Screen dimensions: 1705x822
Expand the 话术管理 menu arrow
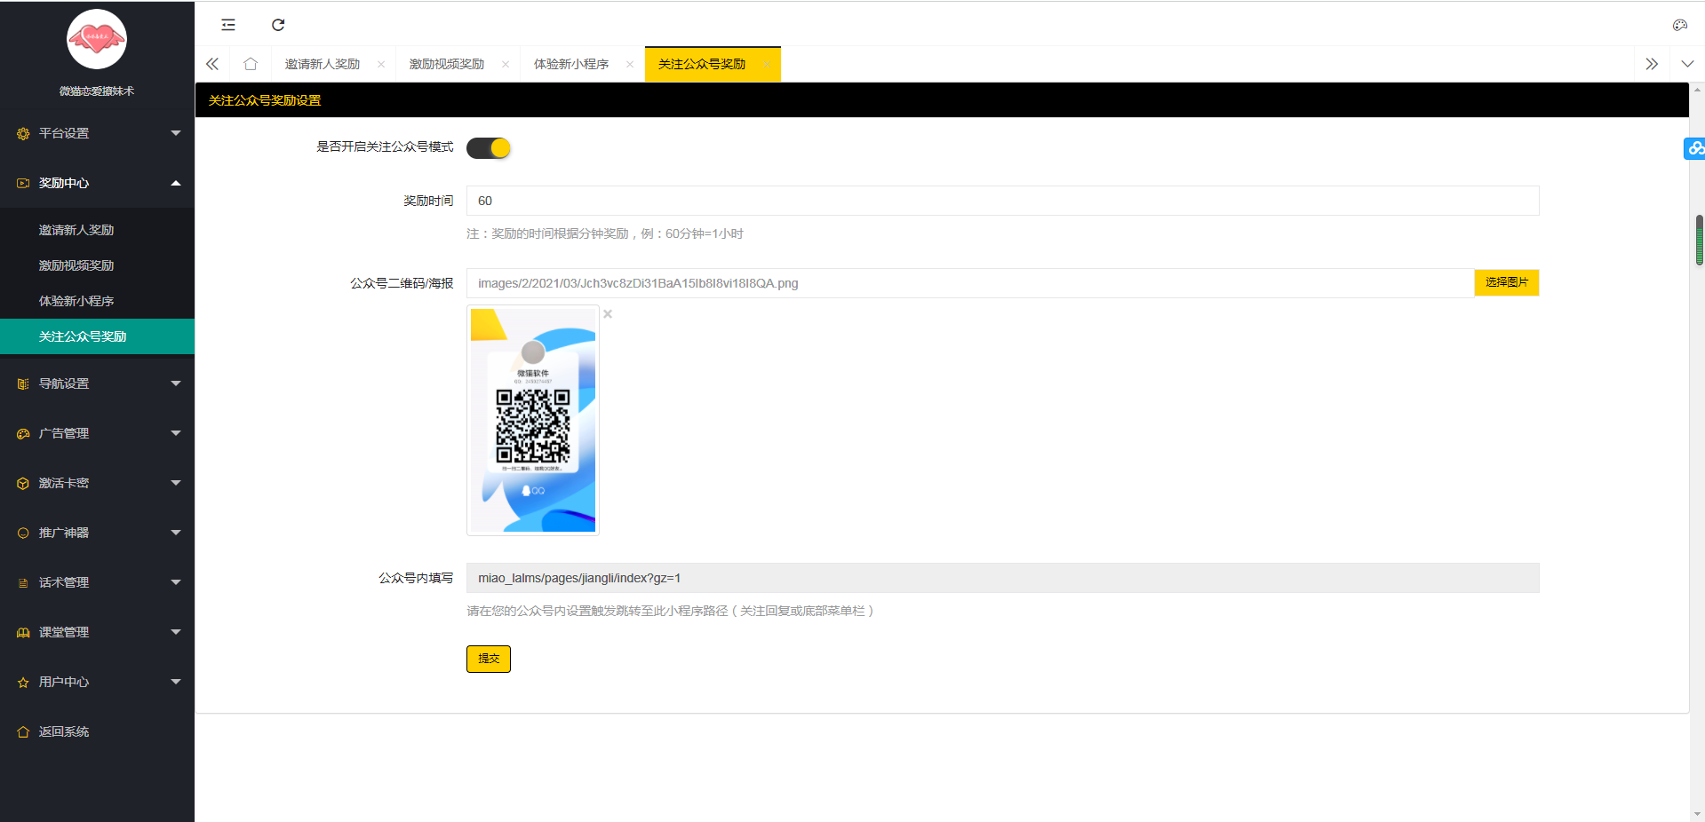(176, 582)
